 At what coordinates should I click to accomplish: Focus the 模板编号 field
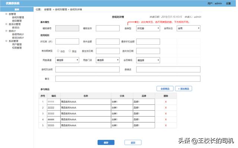(67, 28)
